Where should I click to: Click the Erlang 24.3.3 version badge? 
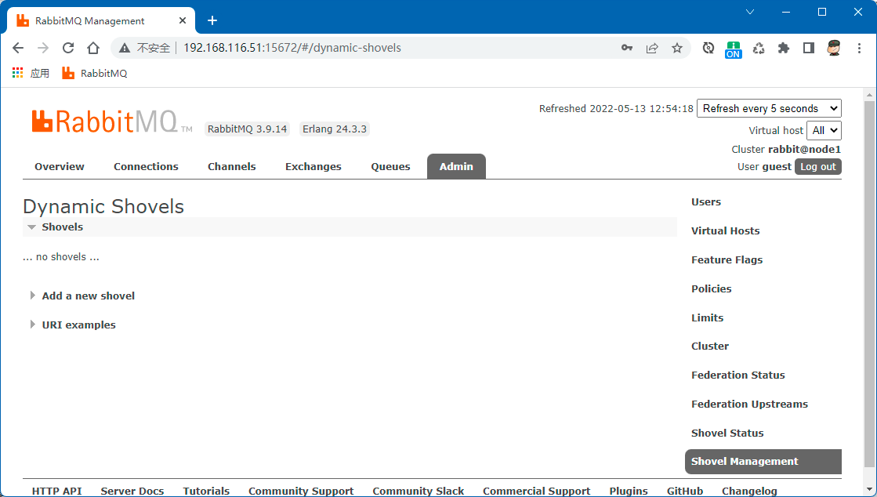[x=335, y=129]
